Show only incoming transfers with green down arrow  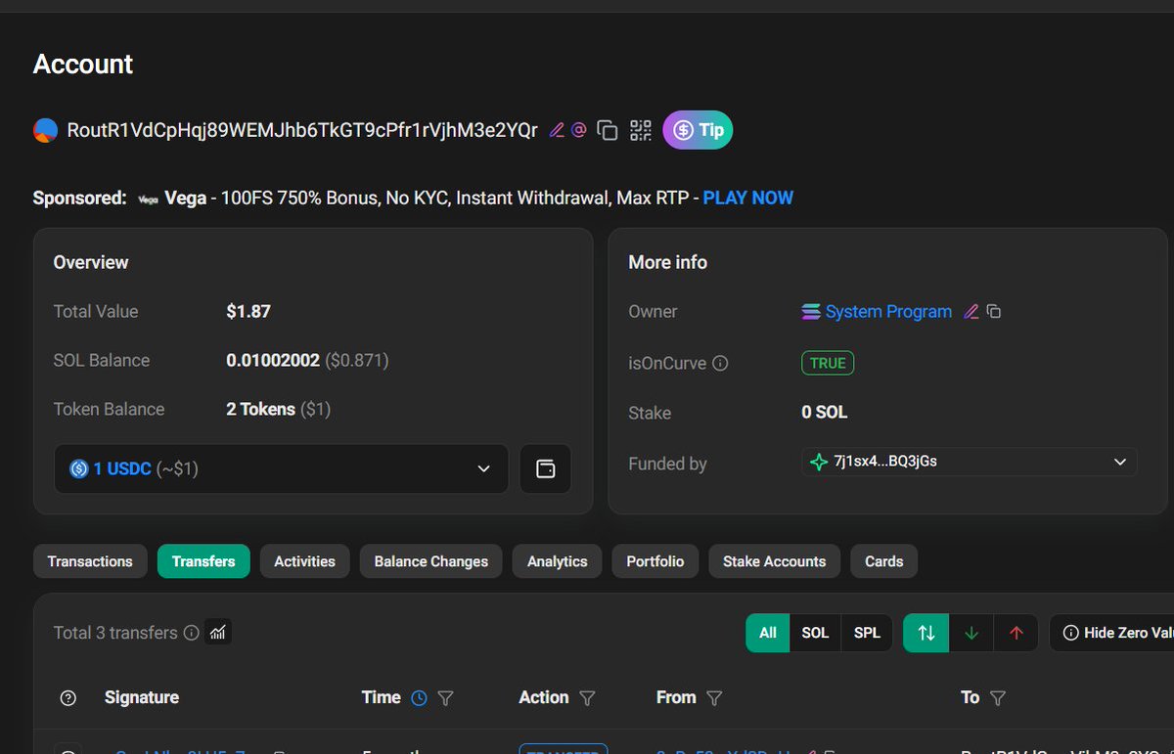[x=971, y=633]
